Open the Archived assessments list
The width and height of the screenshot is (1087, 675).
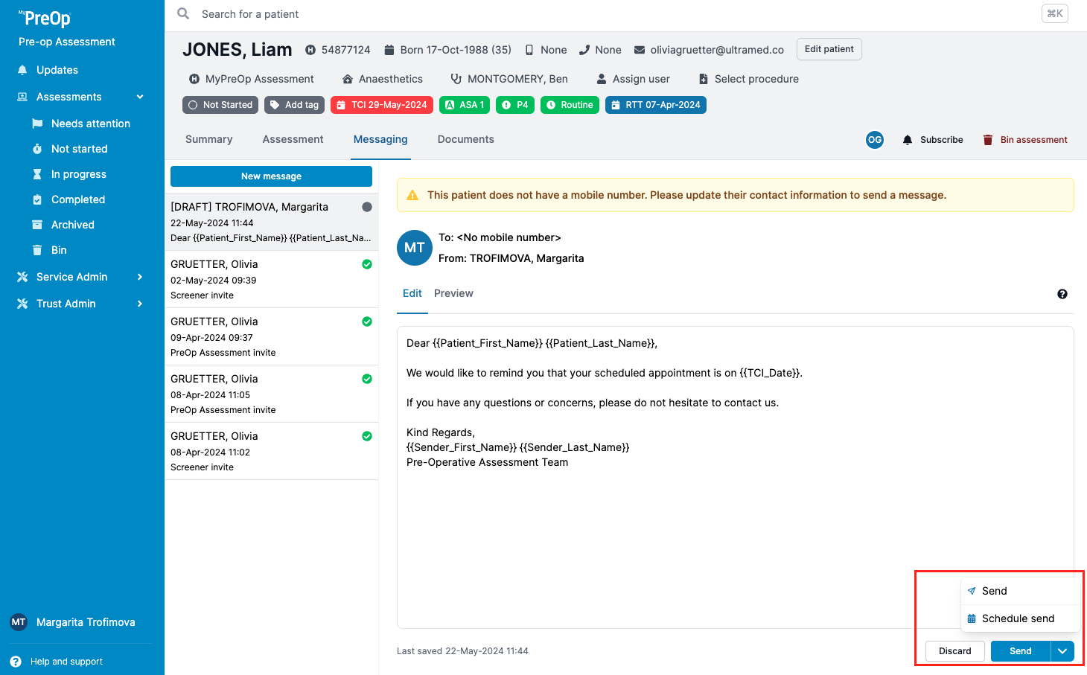click(x=72, y=225)
